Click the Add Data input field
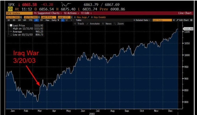 coord(162,20)
